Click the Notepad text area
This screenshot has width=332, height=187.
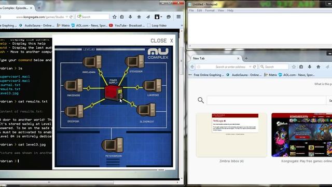(x=260, y=29)
